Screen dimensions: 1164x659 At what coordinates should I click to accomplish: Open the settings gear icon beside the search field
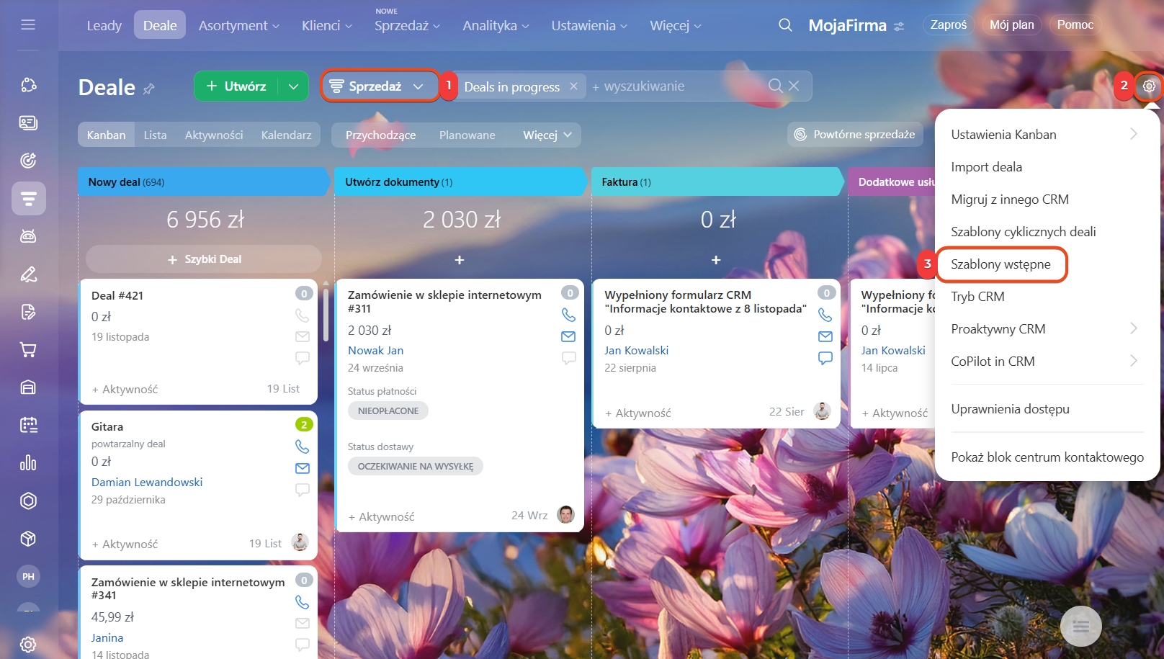1148,86
